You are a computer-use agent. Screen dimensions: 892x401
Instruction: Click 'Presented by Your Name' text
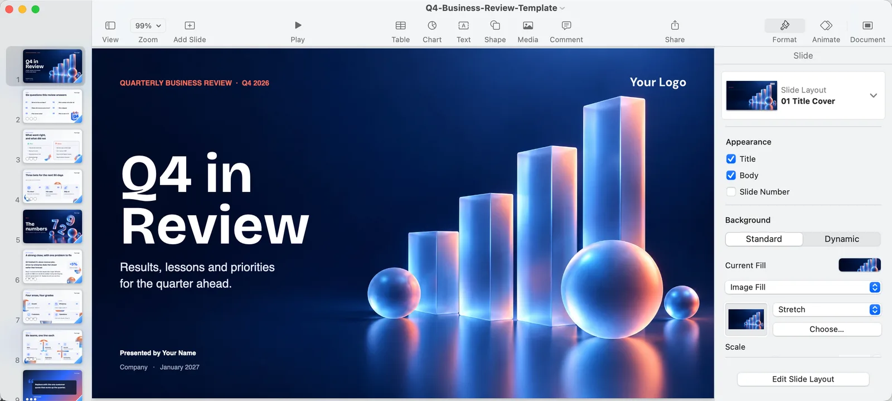158,353
